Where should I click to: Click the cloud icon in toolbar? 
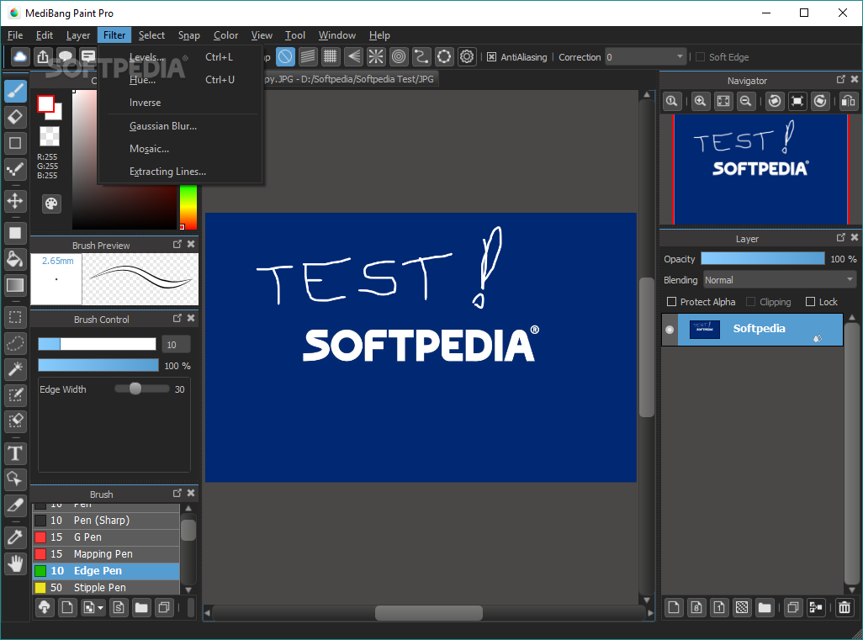[20, 56]
